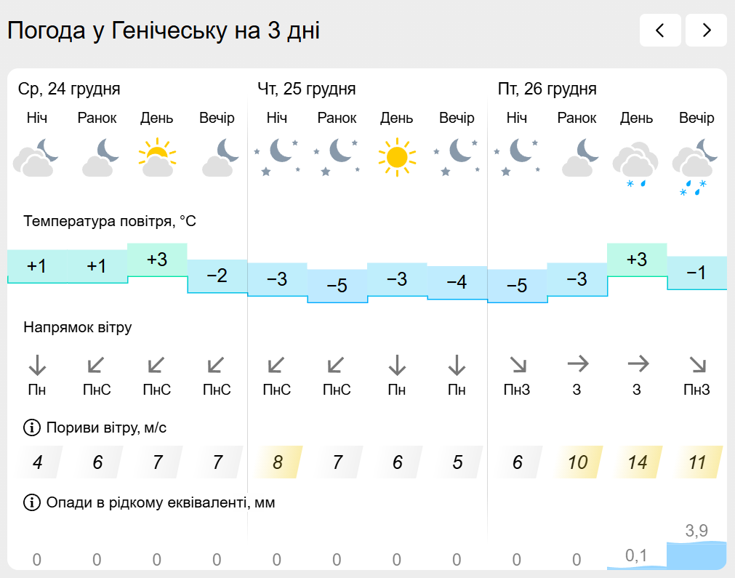
Task: Click the next days arrow button
Action: [706, 30]
